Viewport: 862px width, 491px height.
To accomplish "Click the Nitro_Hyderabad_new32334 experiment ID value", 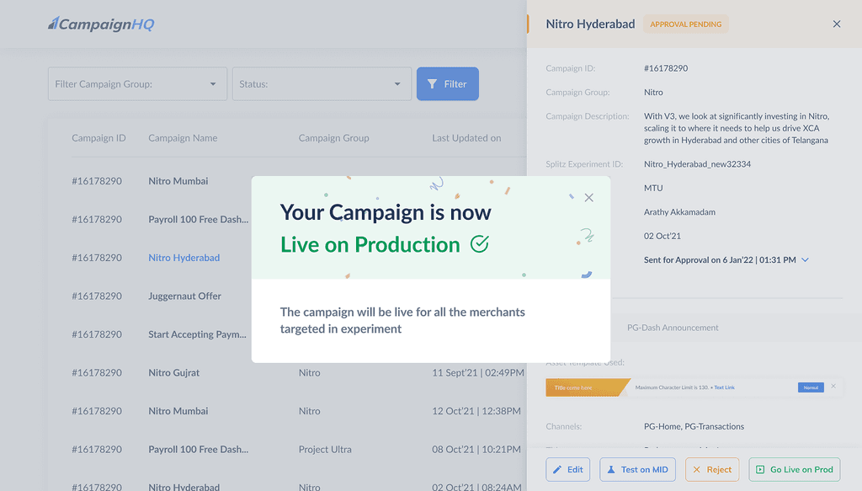I will 697,164.
